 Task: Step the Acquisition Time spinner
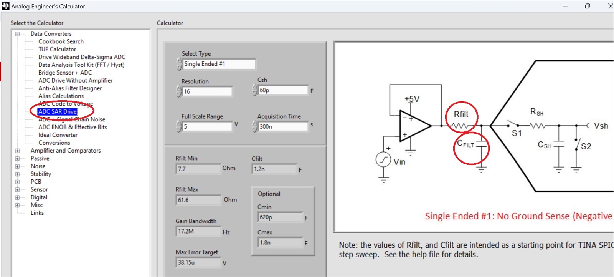255,126
